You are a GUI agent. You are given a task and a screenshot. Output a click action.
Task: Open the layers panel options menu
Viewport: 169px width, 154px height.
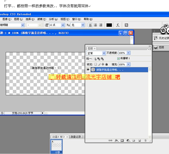[150, 49]
